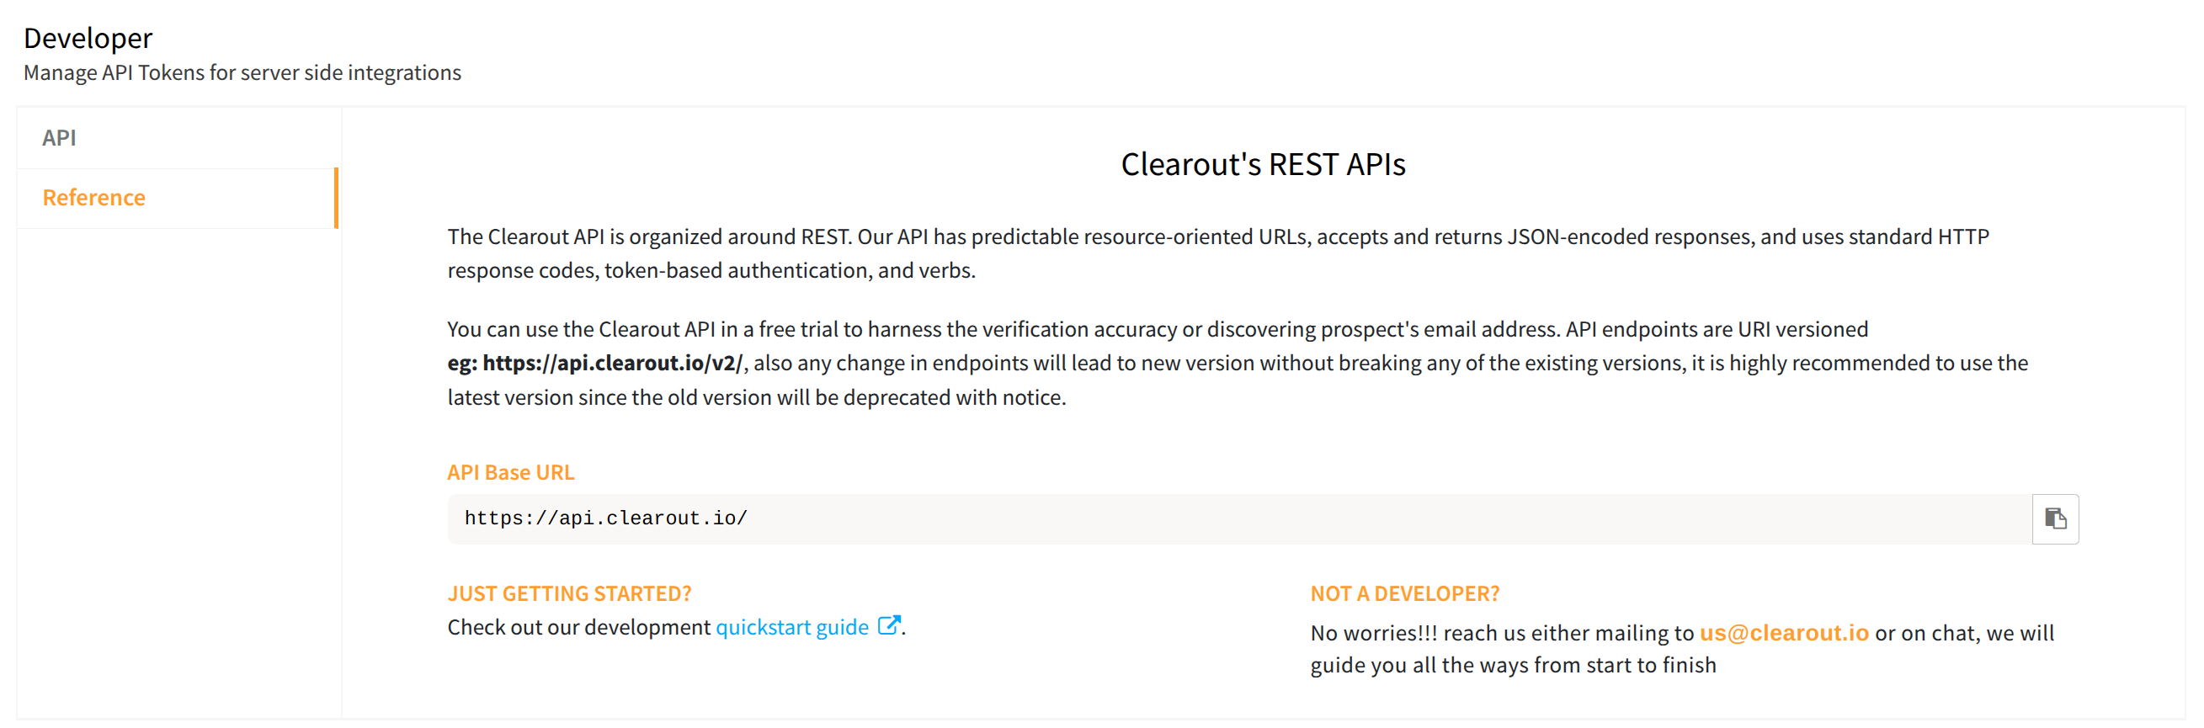This screenshot has width=2204, height=728.
Task: Click the NOT A DEVELOPER? heading
Action: (x=1404, y=593)
